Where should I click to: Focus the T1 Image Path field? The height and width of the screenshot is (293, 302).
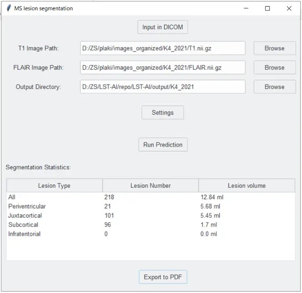[162, 48]
